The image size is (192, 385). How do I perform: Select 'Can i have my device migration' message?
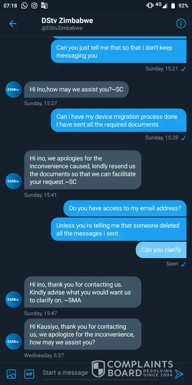(x=119, y=120)
